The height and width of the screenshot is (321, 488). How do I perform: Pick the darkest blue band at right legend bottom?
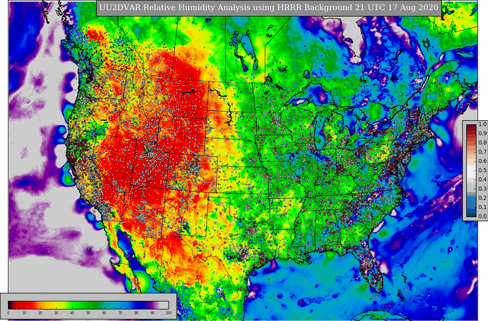471,214
